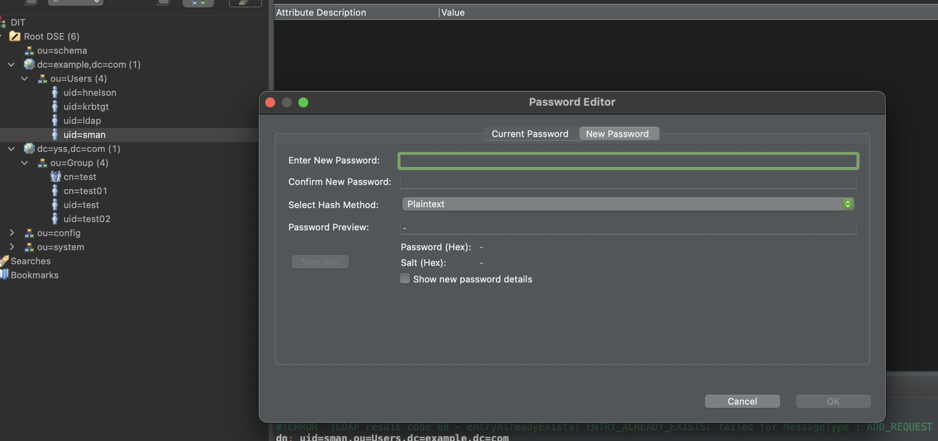Screen dimensions: 938x441
Task: Click the globe icon beside dc=example,dc=com
Action: [29, 64]
